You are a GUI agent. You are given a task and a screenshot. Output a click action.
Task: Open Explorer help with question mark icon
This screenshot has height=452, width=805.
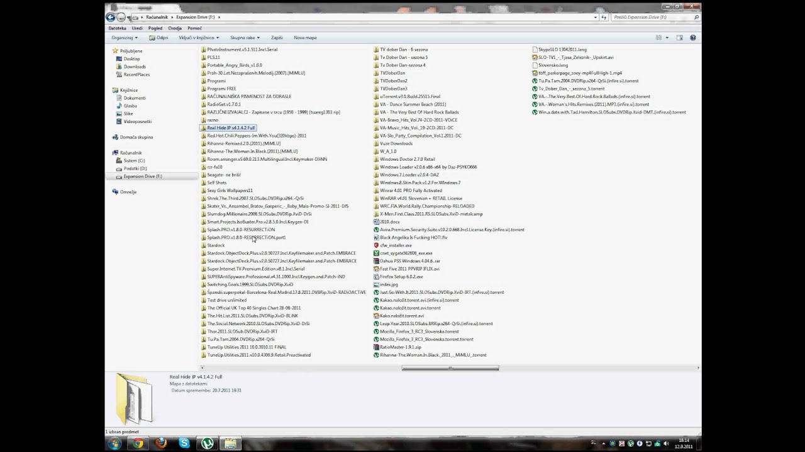(x=693, y=38)
